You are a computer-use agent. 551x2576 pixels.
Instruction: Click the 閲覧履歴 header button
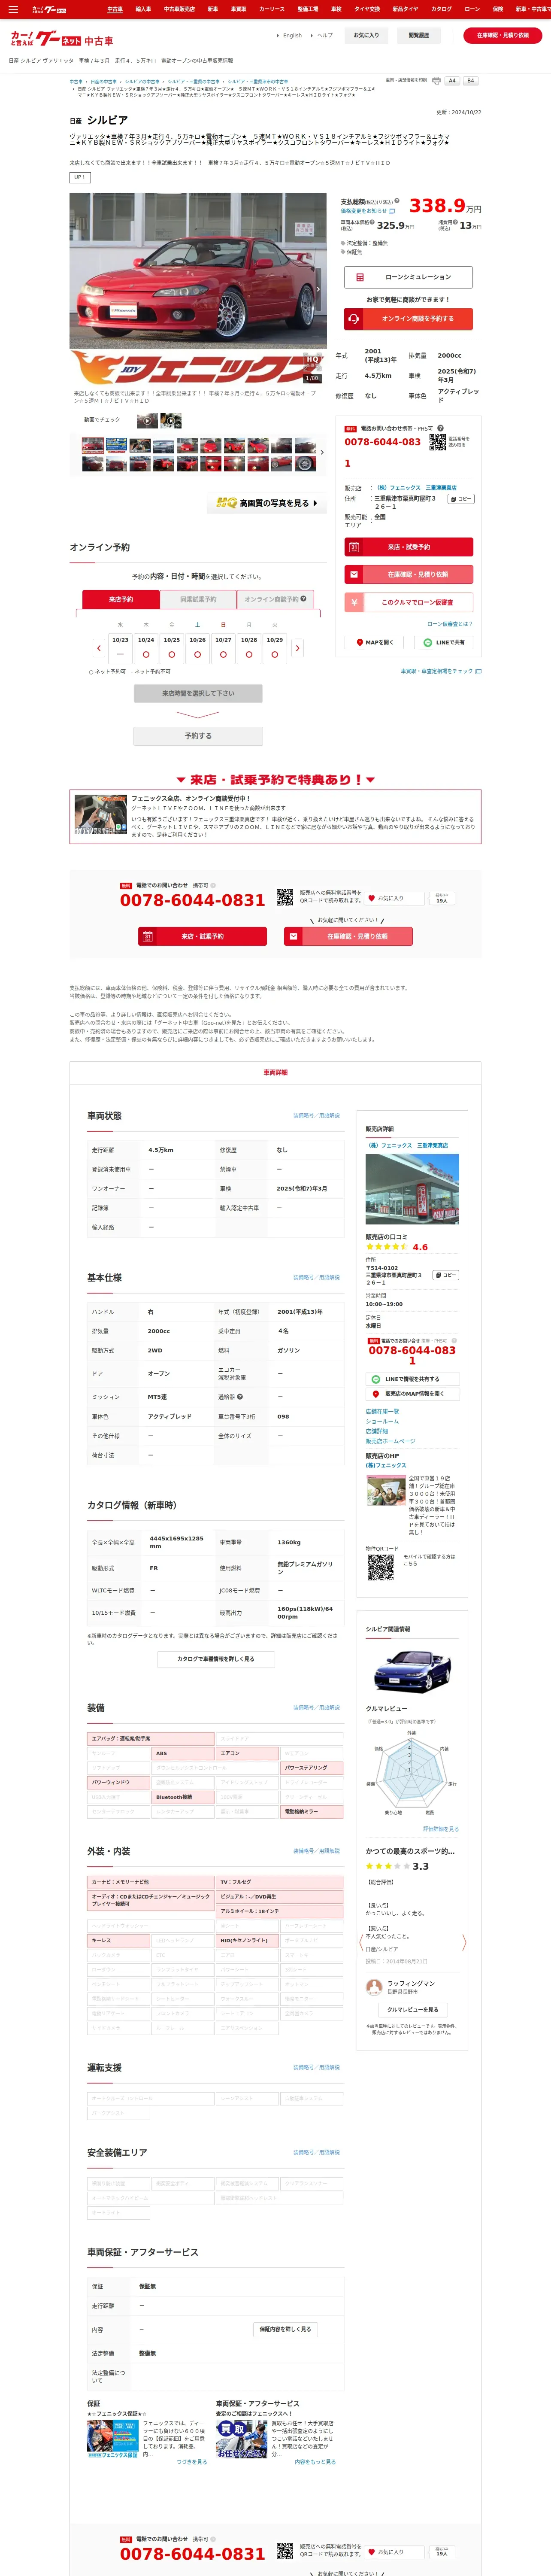(419, 35)
